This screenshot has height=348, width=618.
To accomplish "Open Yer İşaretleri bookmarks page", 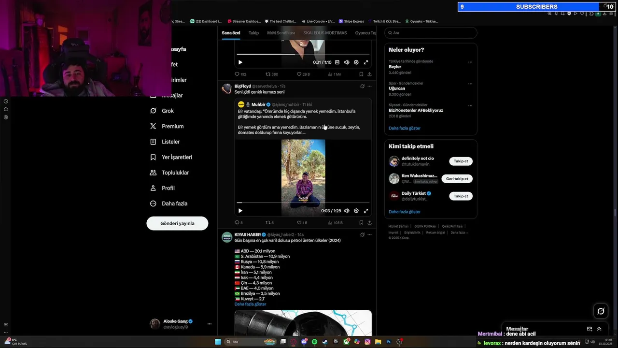I will click(170, 157).
